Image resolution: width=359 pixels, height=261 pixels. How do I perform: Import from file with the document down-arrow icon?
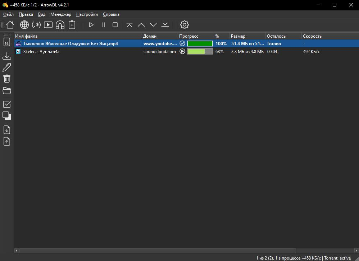click(x=7, y=130)
